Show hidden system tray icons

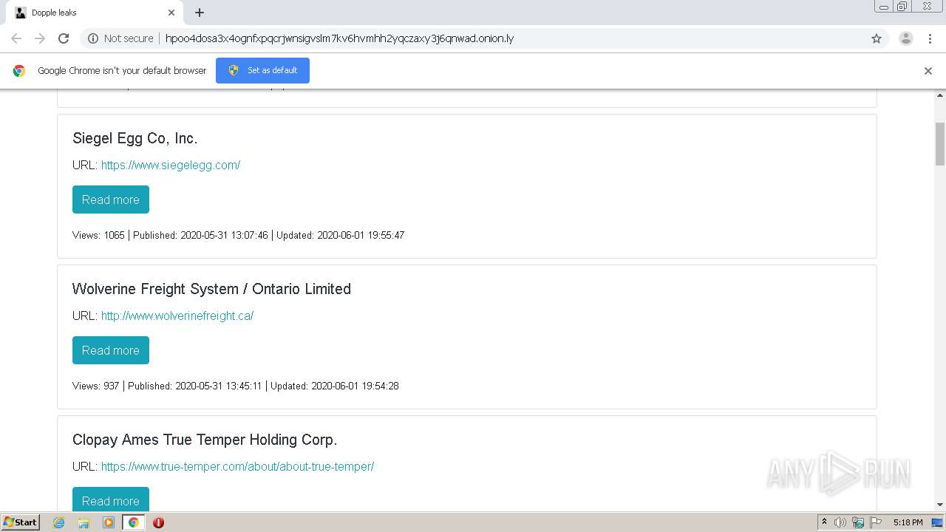click(x=824, y=522)
